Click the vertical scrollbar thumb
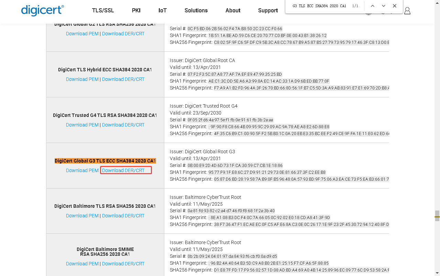 coord(437,216)
